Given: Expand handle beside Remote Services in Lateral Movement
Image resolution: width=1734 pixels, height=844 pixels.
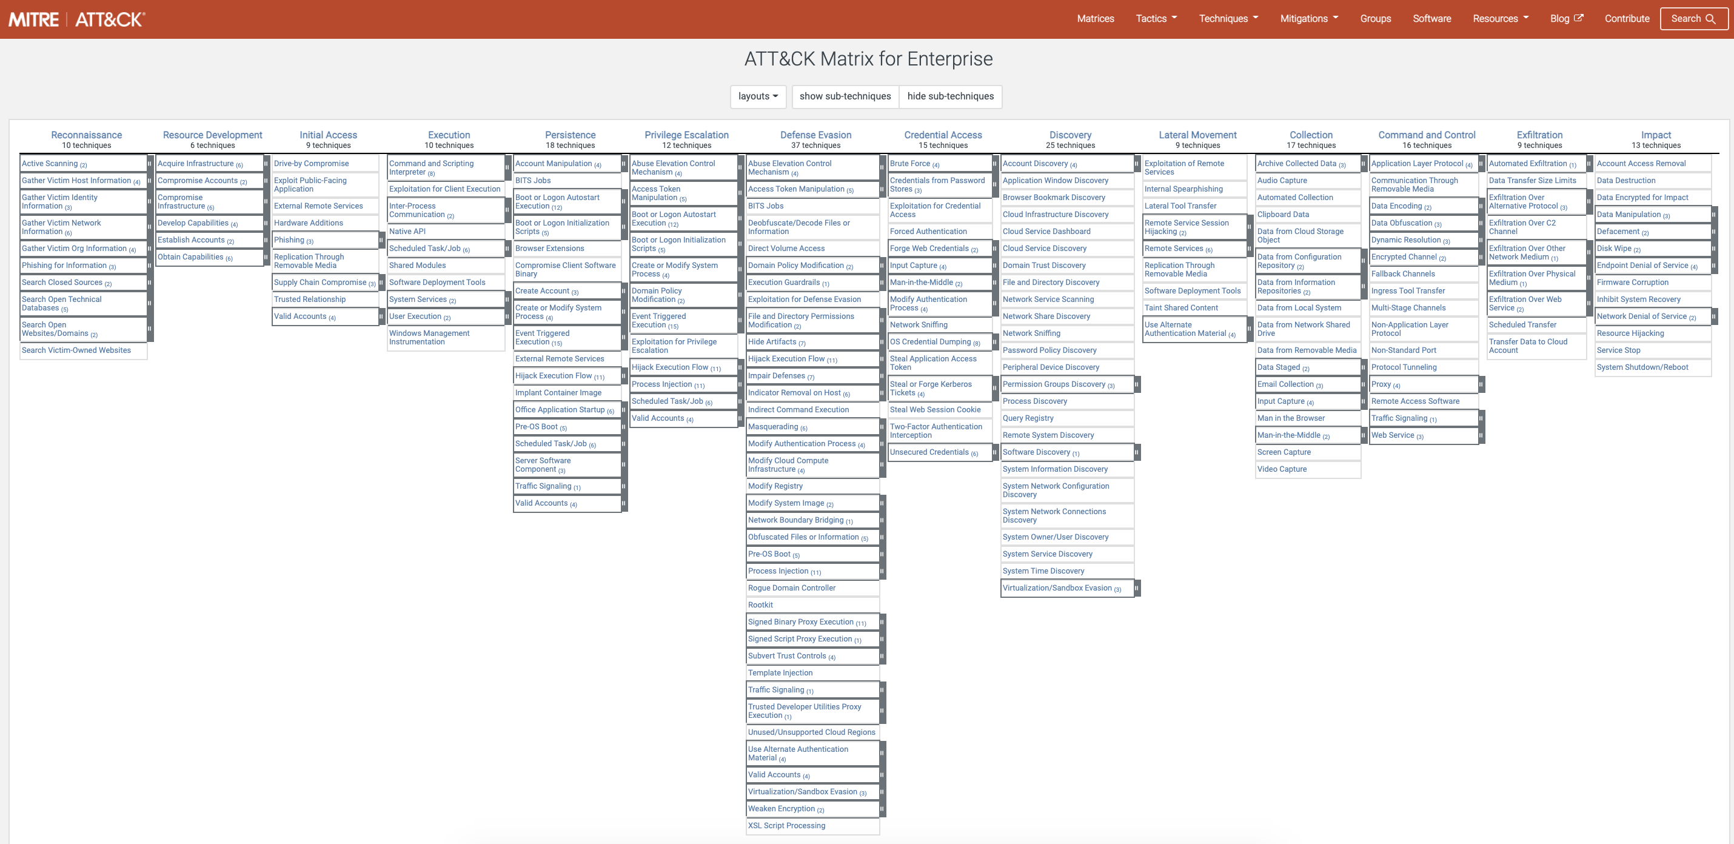Looking at the screenshot, I should click(x=1250, y=249).
